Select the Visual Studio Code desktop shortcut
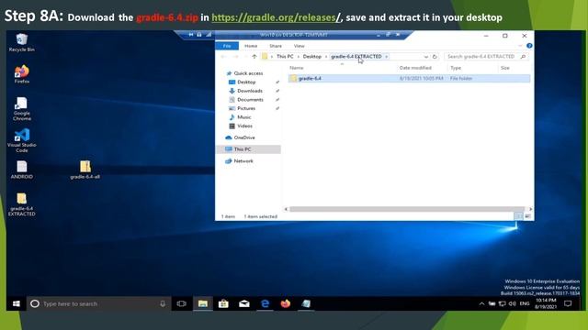The height and width of the screenshot is (330, 588). click(x=22, y=140)
